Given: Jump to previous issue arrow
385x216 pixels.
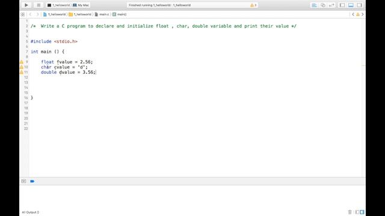Looking at the screenshot, I should 353,14.
